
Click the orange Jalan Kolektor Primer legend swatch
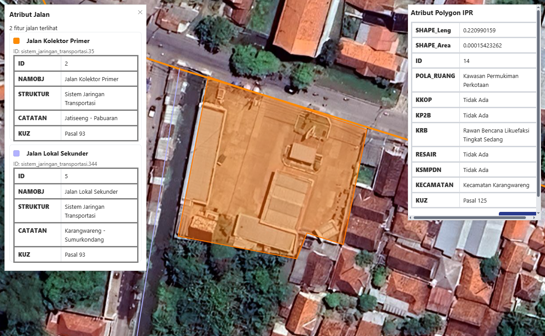[16, 40]
